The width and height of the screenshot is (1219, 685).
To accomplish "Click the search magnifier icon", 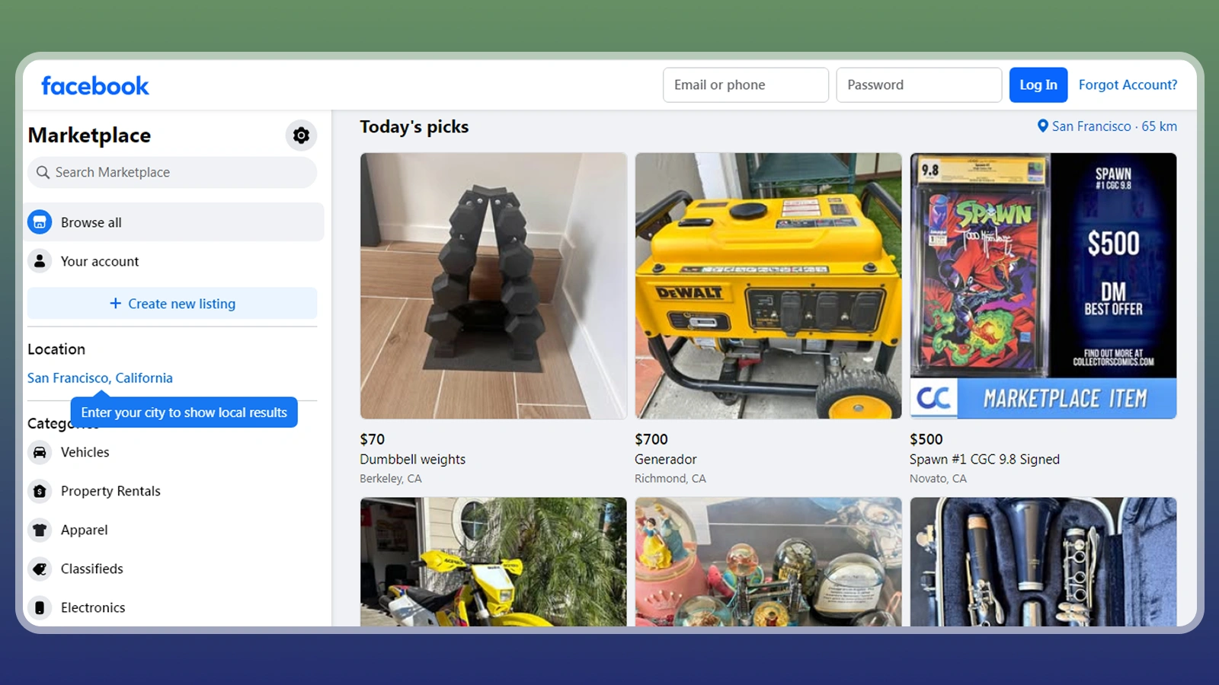I will 43,173.
